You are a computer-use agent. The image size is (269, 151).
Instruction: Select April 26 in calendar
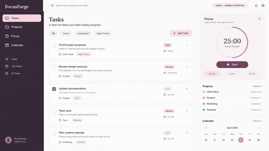(x=258, y=140)
